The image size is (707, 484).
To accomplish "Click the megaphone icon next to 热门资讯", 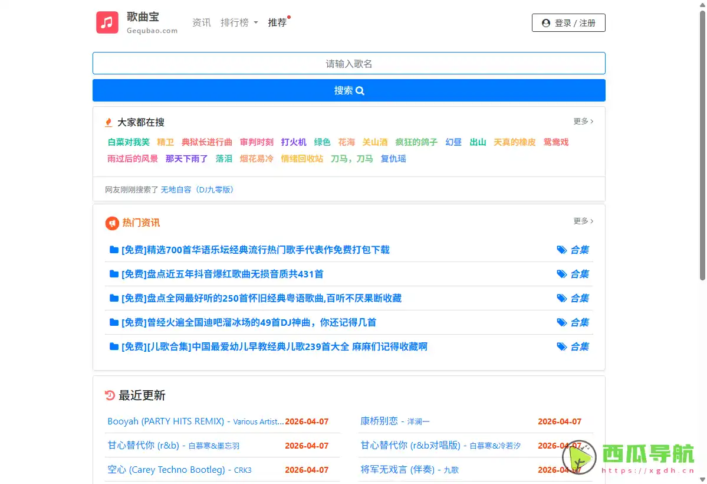I will pyautogui.click(x=112, y=223).
